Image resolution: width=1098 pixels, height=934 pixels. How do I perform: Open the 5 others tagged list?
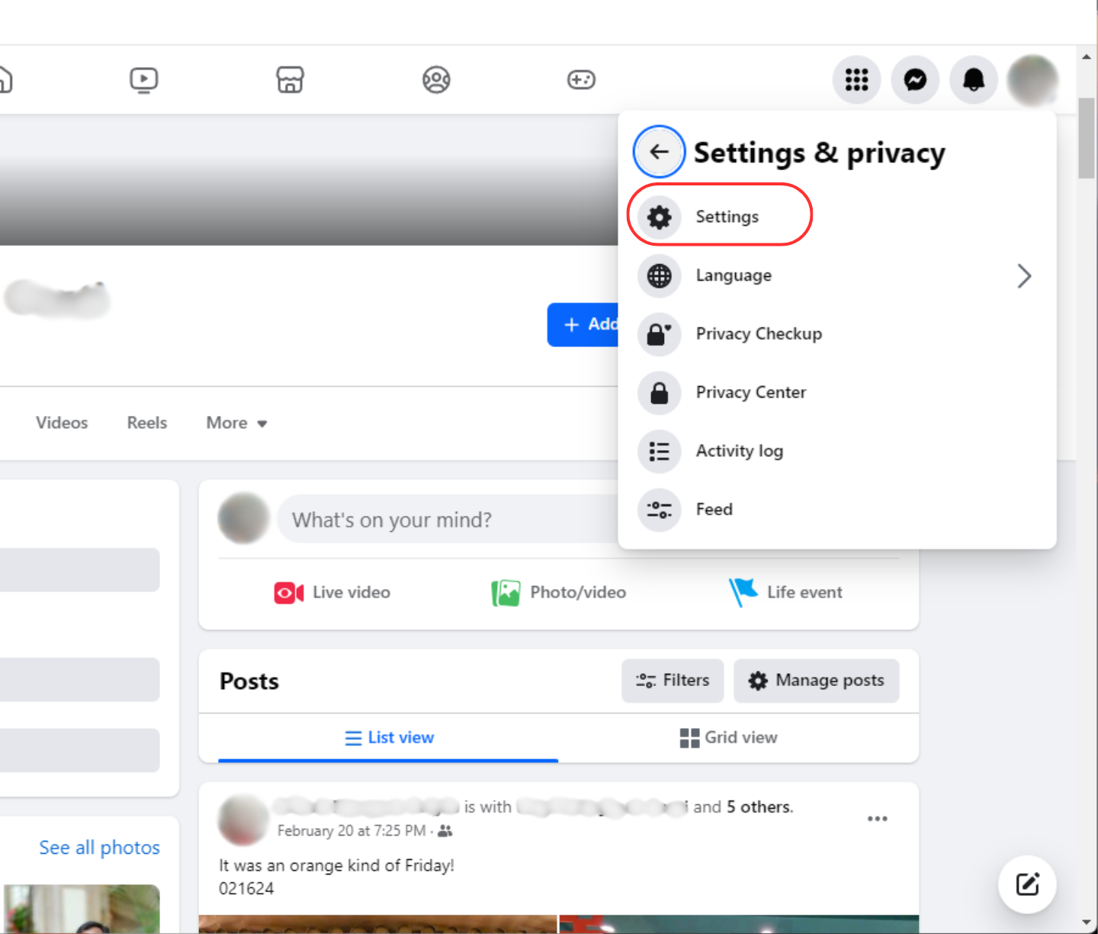coord(759,807)
